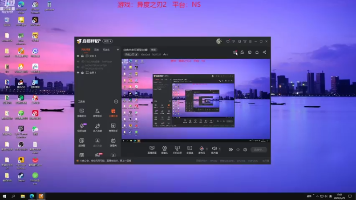
Task: Open Windows Start menu
Action: click(4, 196)
